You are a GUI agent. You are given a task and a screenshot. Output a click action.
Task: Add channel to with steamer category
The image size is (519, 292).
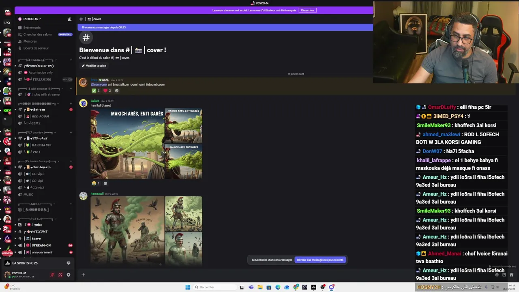click(71, 88)
